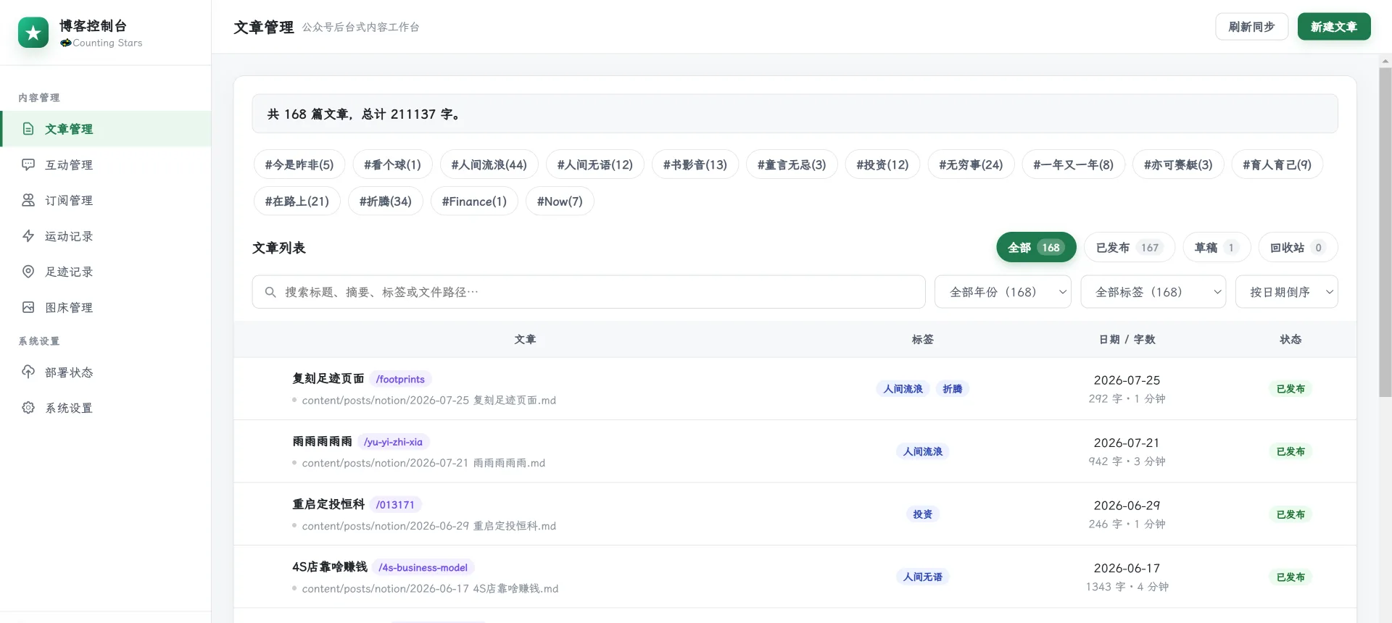
Task: Click the Counting Stars subtitle
Action: pyautogui.click(x=101, y=43)
